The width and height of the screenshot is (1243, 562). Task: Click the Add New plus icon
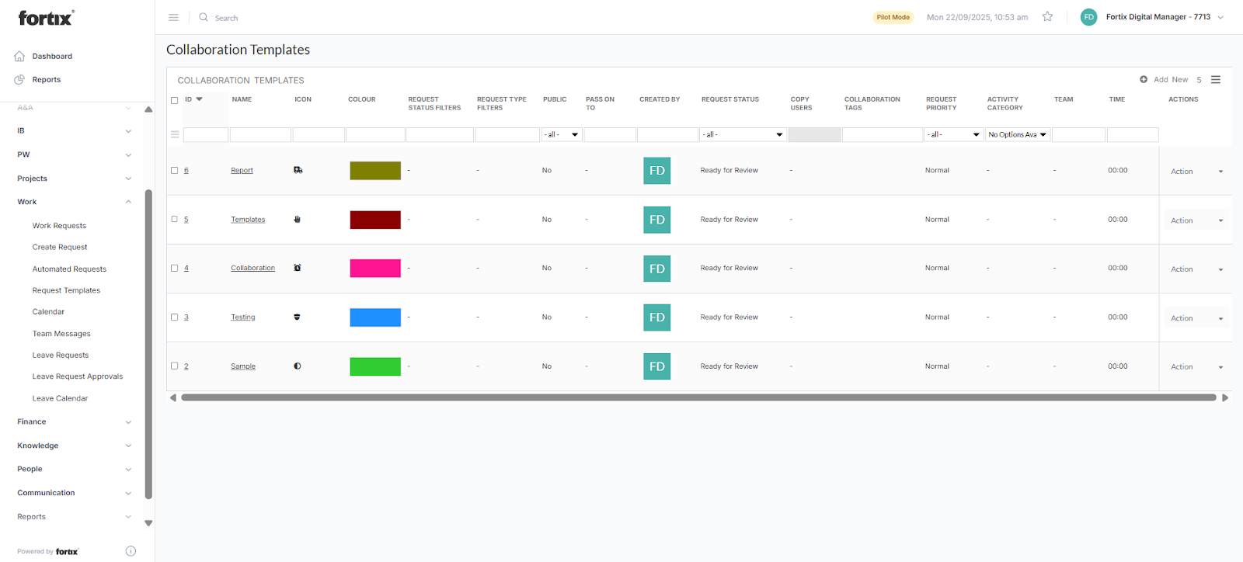[x=1144, y=79]
